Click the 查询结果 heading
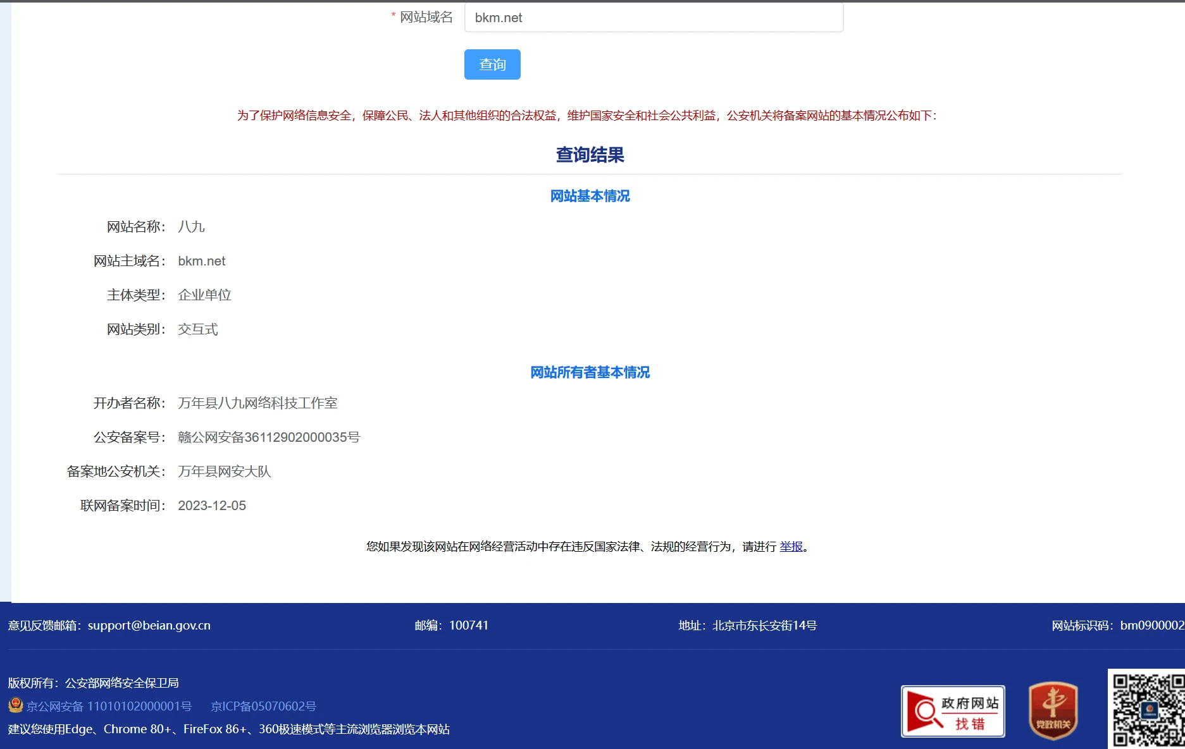 click(590, 155)
